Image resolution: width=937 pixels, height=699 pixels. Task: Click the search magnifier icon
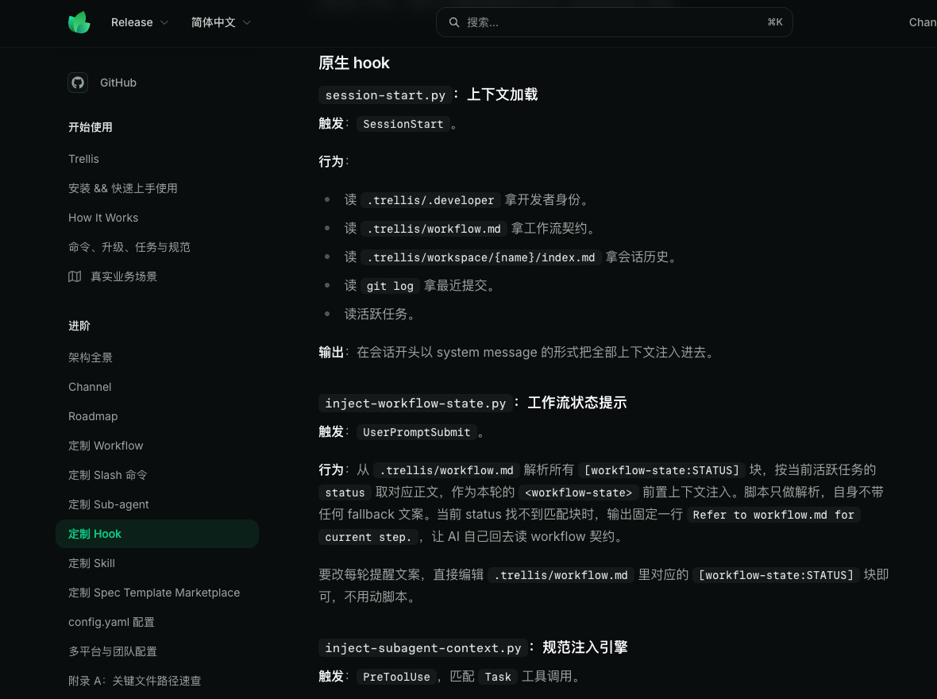tap(454, 22)
